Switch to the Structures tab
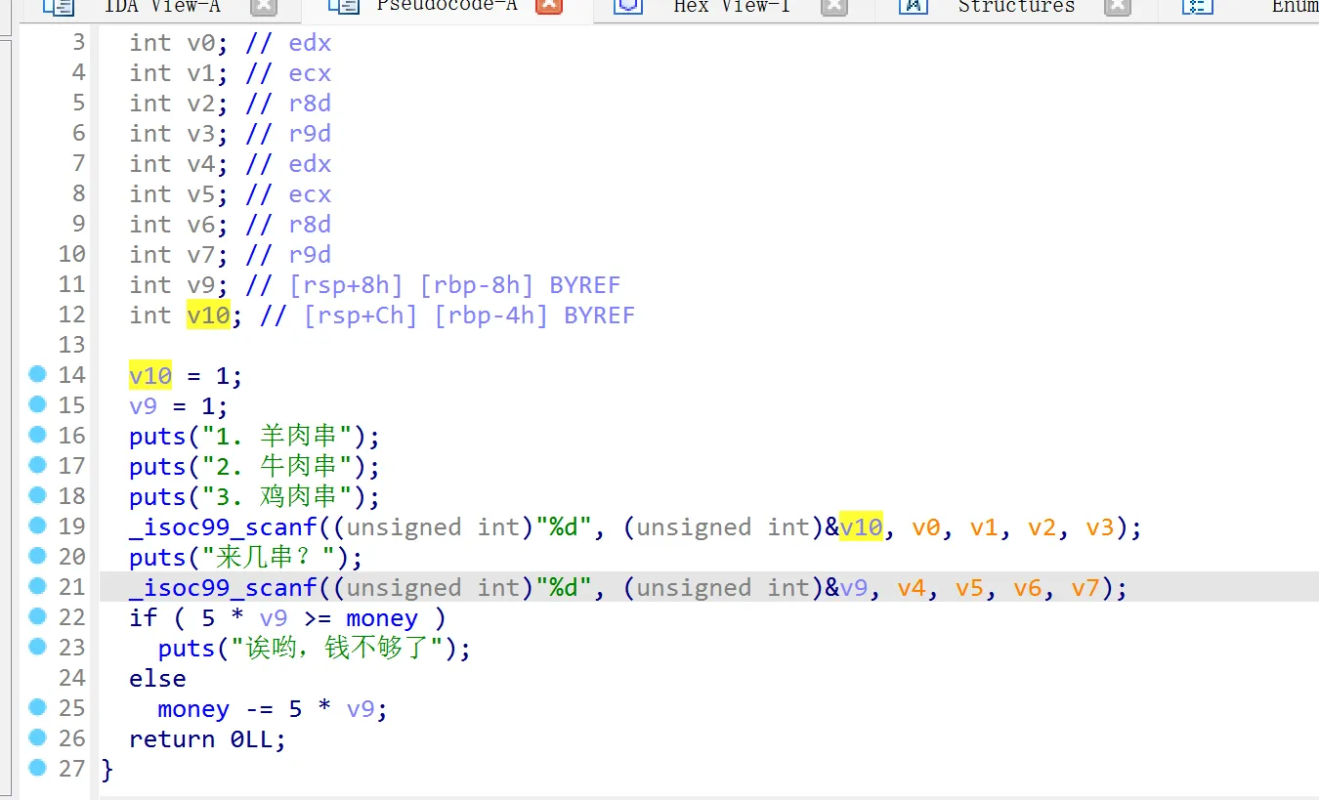Screen dimensions: 1319x800 (1015, 7)
